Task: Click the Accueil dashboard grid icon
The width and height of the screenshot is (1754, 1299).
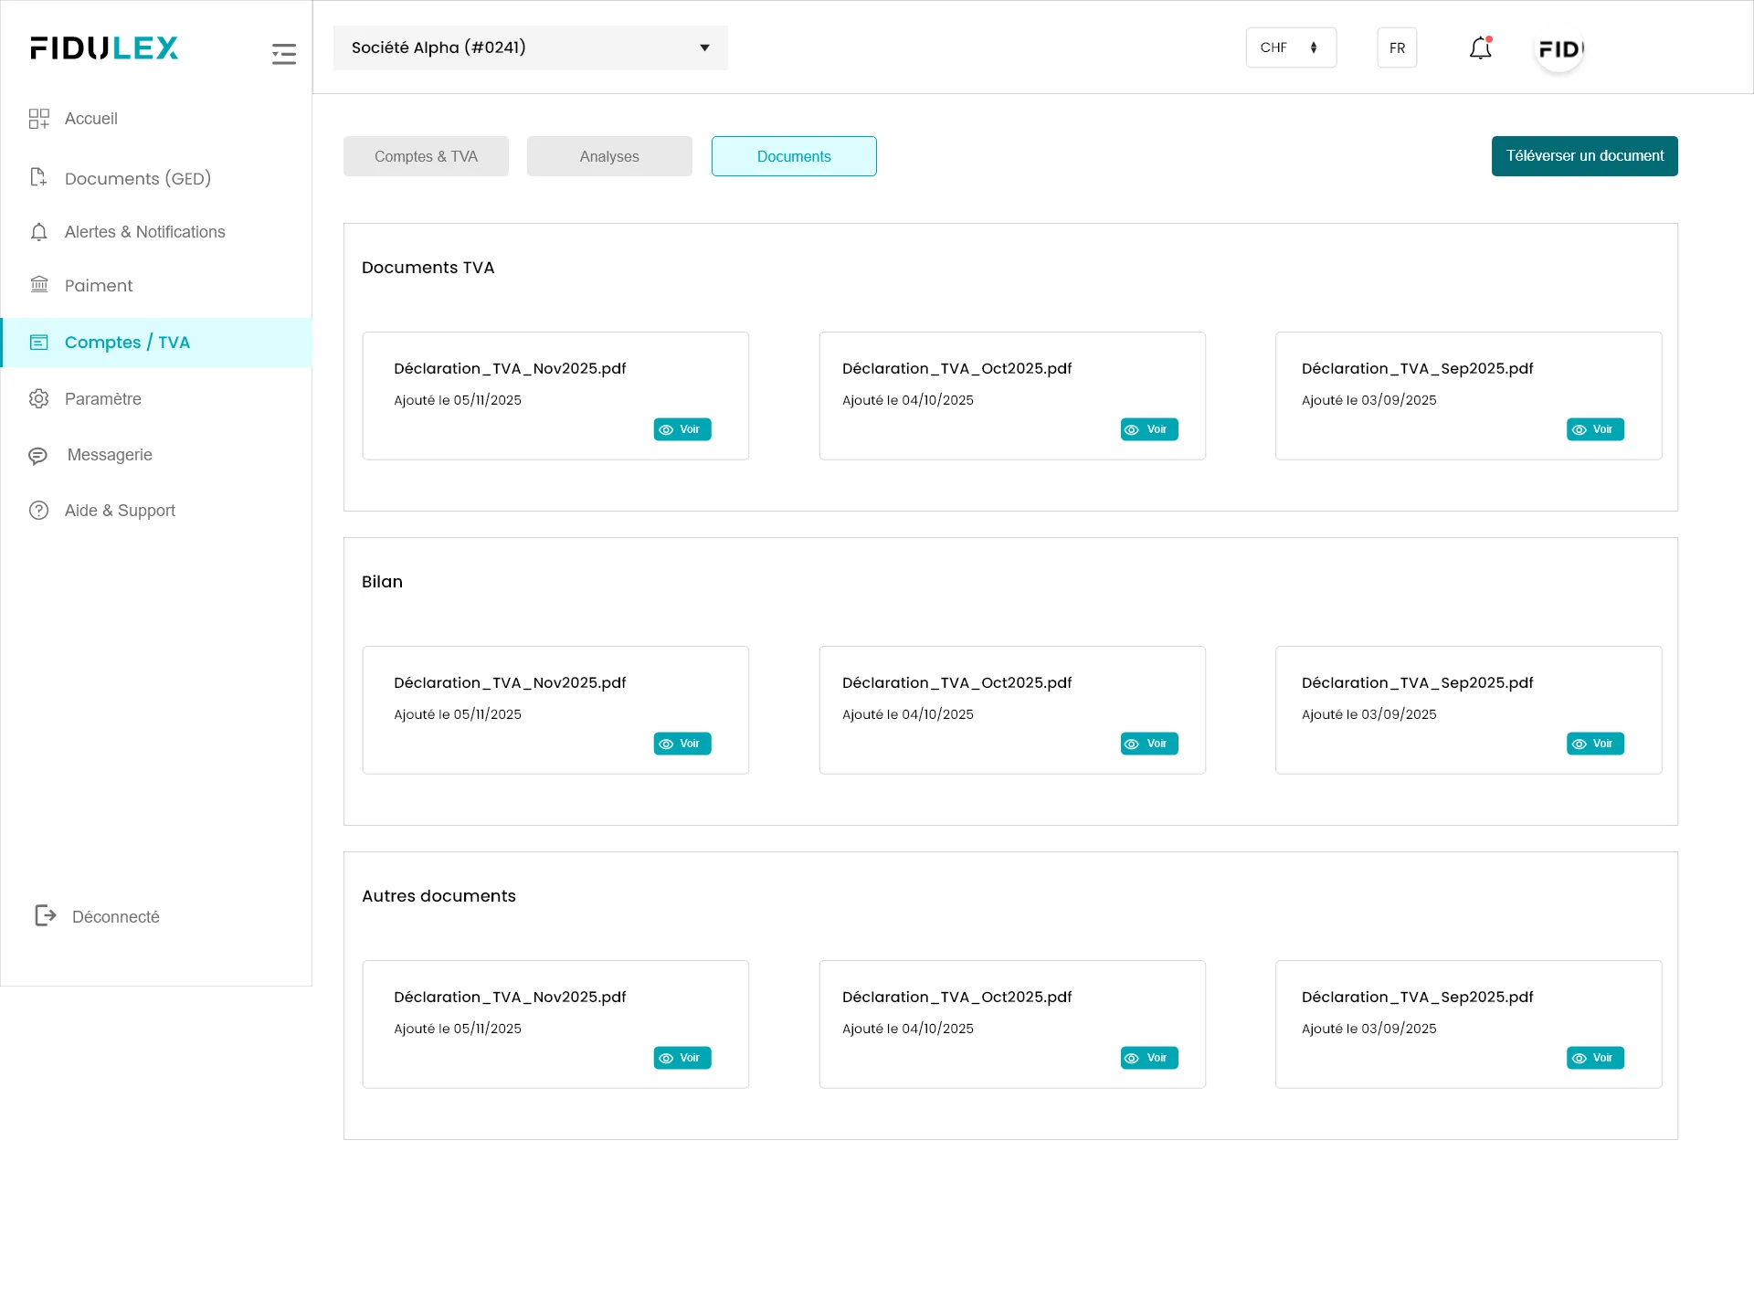Action: click(38, 119)
